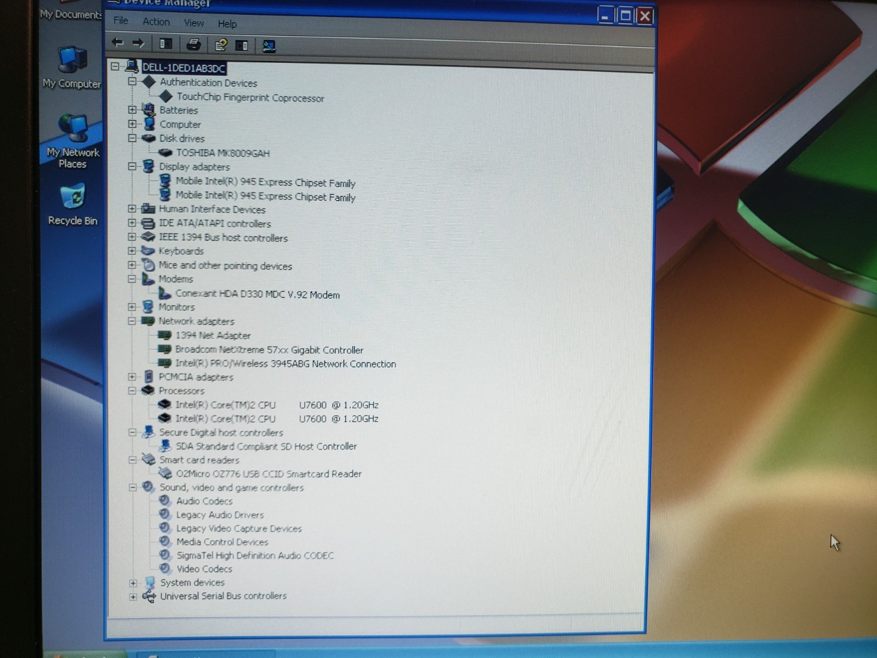
Task: Select Broadcom NetXtreme 57xx Gigabit Controller
Action: click(269, 349)
